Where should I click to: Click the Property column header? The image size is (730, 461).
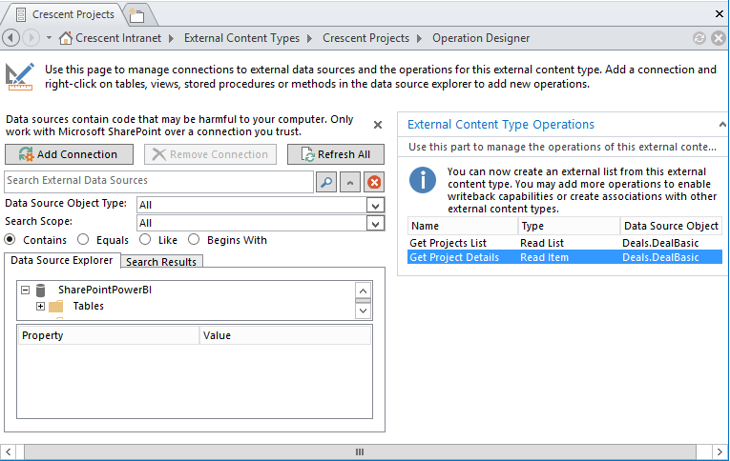109,335
